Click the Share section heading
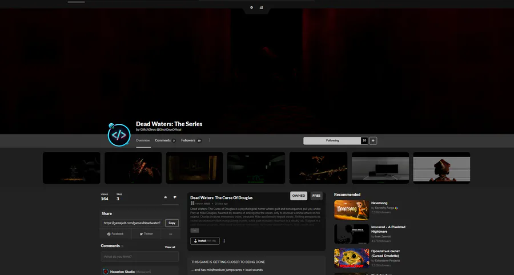This screenshot has width=514, height=275. pyautogui.click(x=107, y=213)
